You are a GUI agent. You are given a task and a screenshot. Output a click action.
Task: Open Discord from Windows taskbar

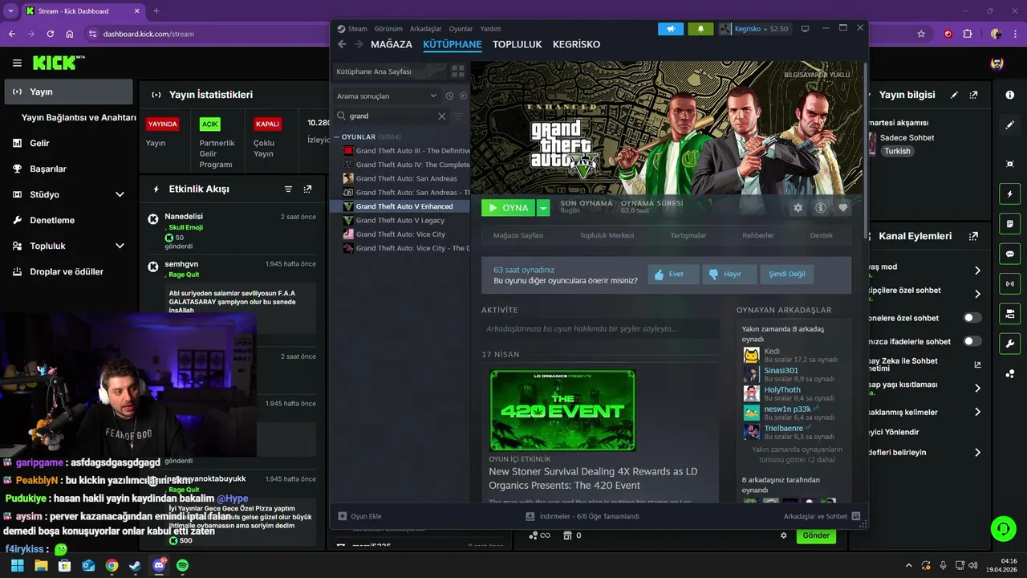coord(159,565)
